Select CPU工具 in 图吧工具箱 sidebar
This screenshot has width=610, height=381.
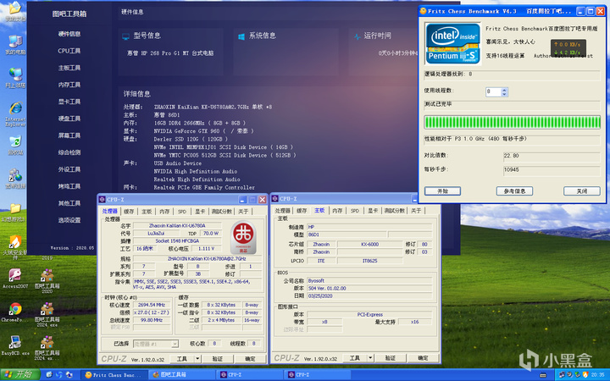[69, 51]
